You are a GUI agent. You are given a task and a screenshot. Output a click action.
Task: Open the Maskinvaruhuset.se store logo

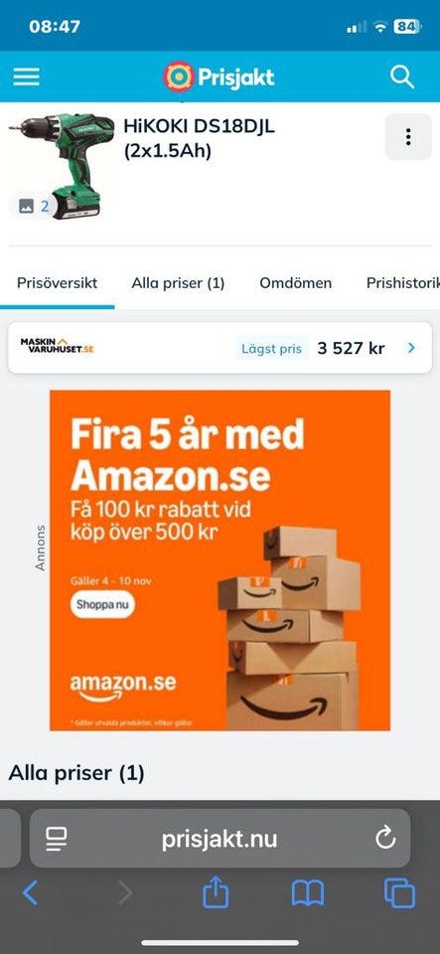pyautogui.click(x=58, y=346)
